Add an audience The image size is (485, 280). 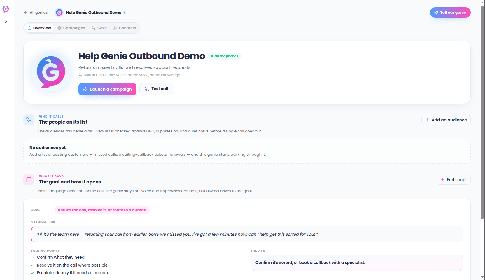[446, 120]
